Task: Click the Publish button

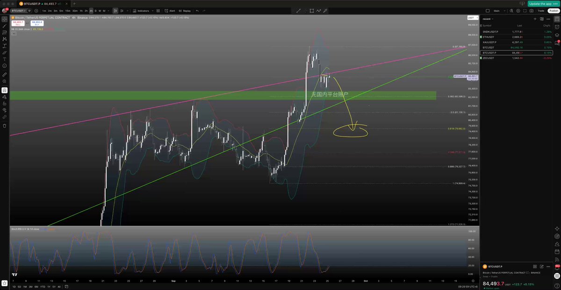Action: click(x=554, y=11)
